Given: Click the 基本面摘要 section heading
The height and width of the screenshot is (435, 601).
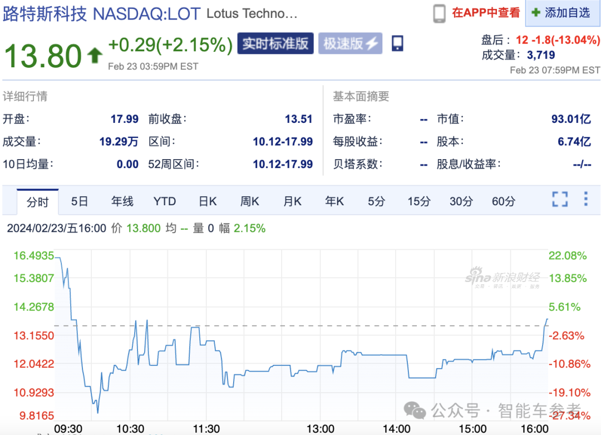Looking at the screenshot, I should point(361,96).
